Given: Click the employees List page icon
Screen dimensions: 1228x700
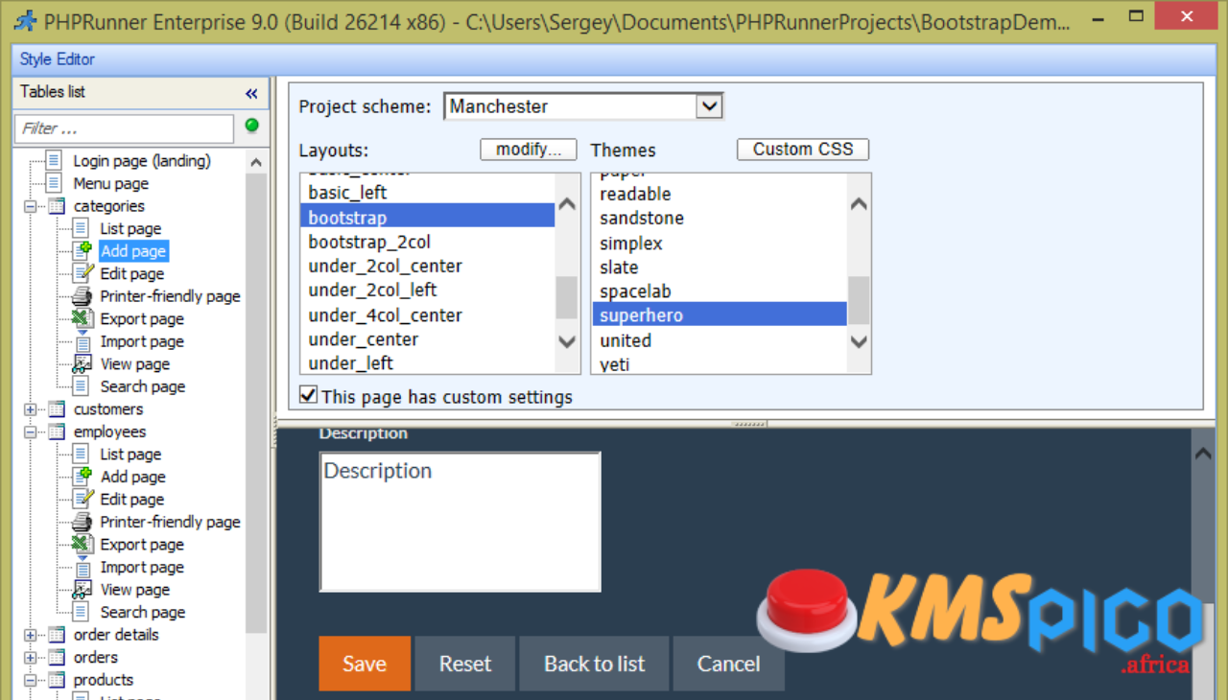Looking at the screenshot, I should tap(82, 454).
